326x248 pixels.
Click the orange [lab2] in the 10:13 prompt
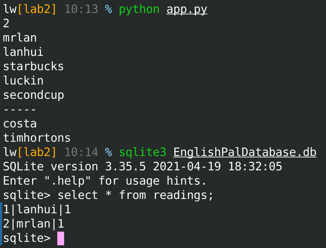37,9
